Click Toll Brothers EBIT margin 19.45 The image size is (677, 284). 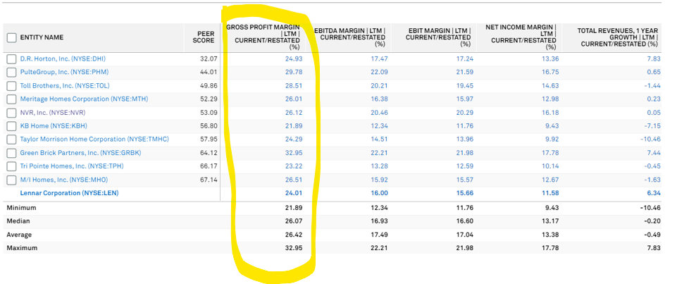[464, 85]
